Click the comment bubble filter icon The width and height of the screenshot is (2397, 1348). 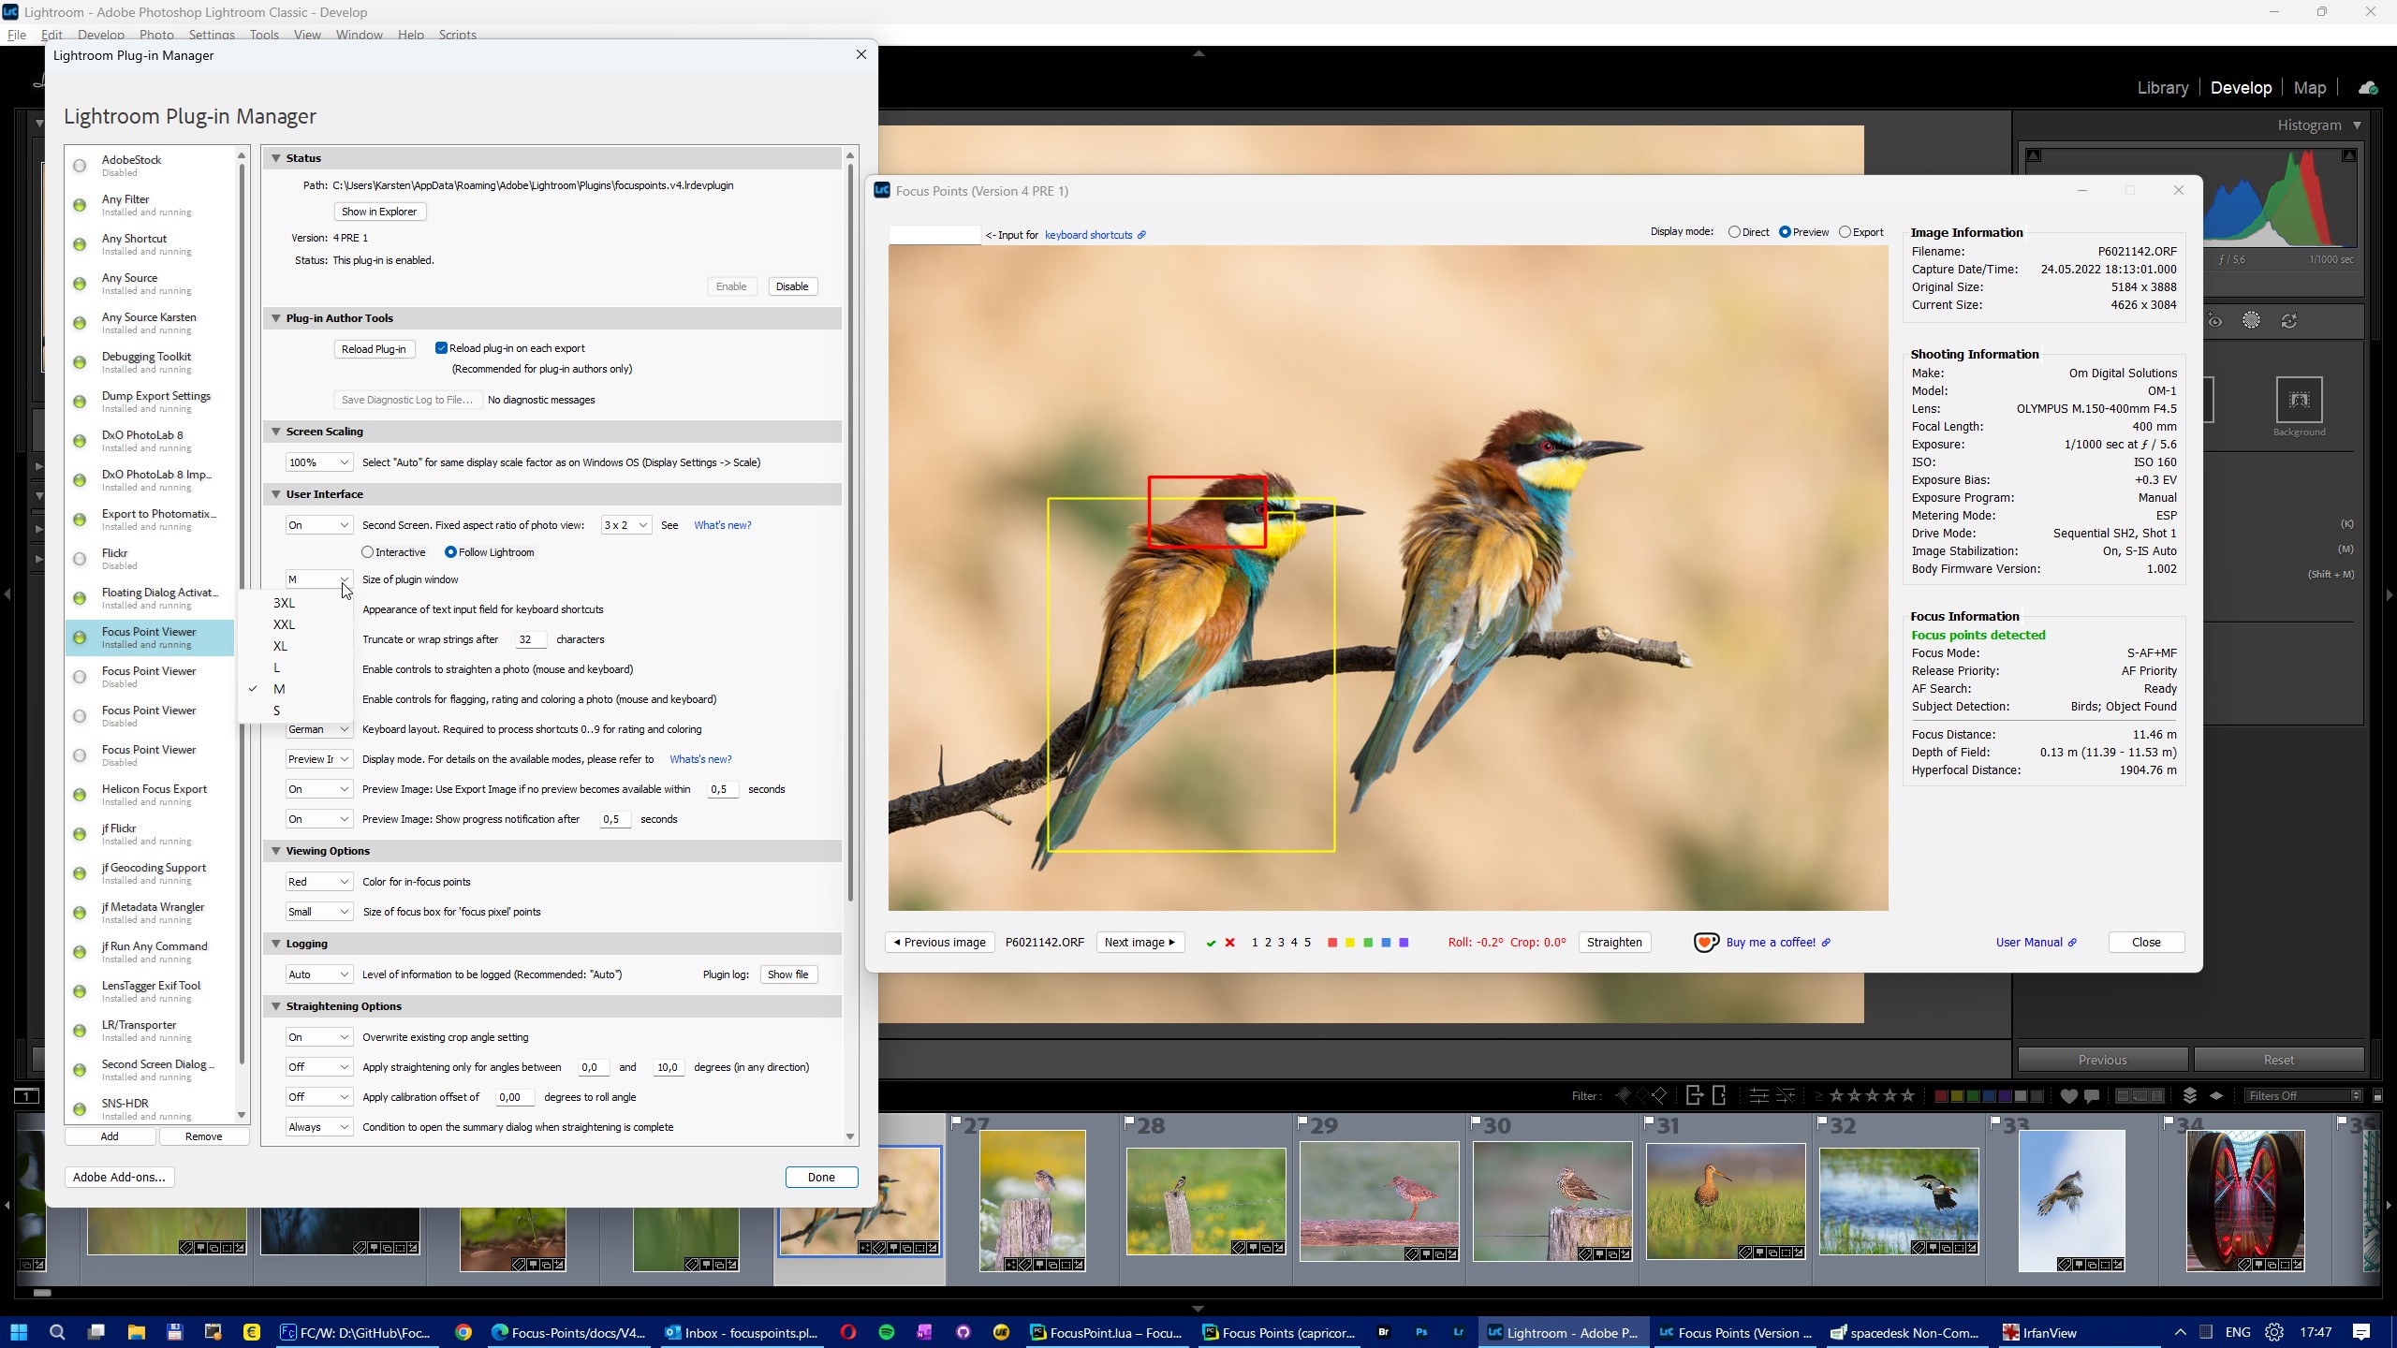[x=2092, y=1096]
